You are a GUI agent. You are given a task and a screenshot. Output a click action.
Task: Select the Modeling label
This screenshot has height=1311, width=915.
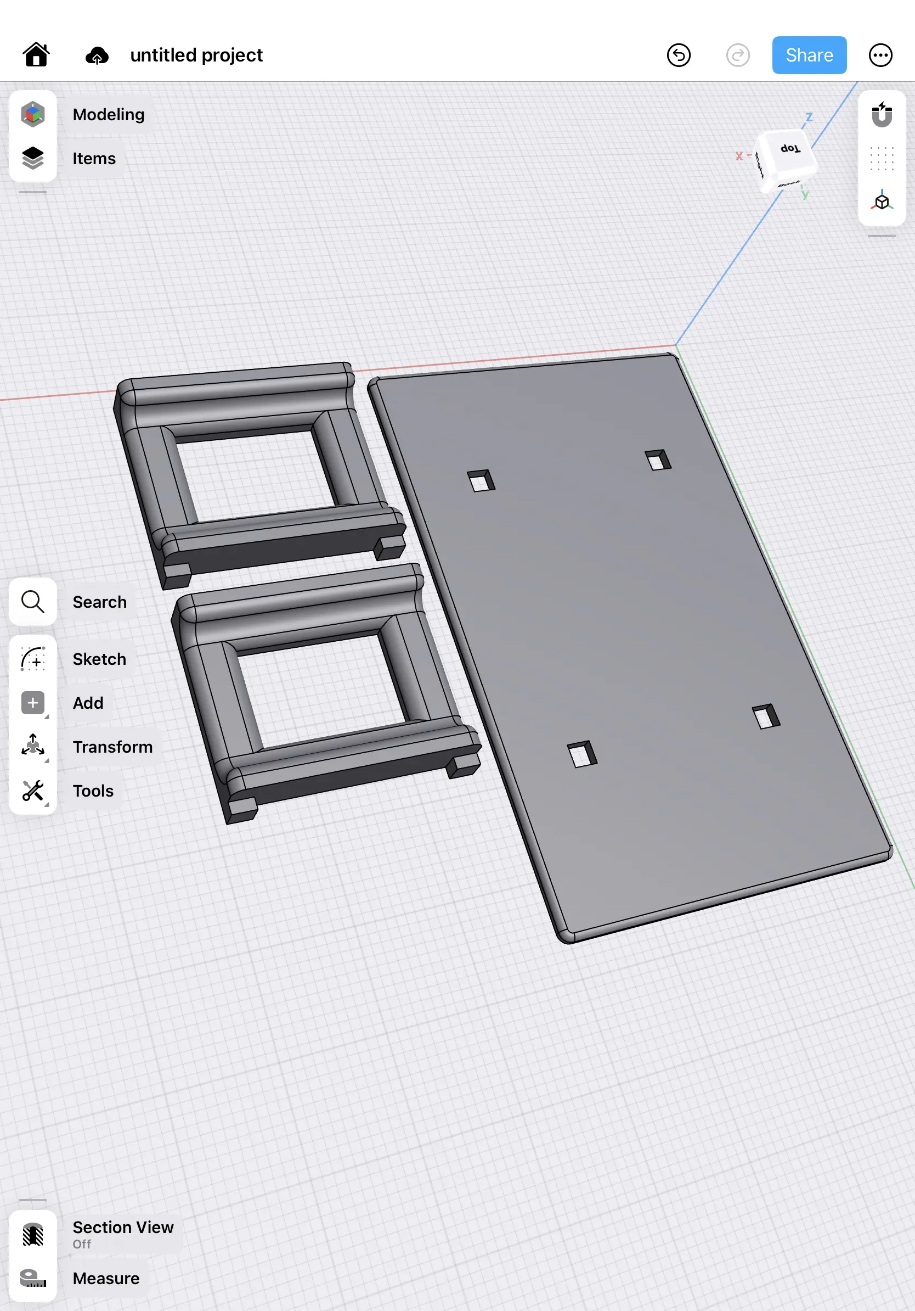(109, 114)
